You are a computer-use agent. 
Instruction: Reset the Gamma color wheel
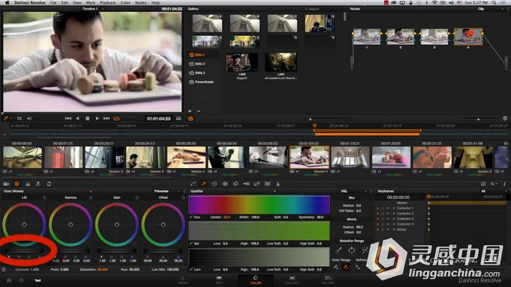(90, 197)
